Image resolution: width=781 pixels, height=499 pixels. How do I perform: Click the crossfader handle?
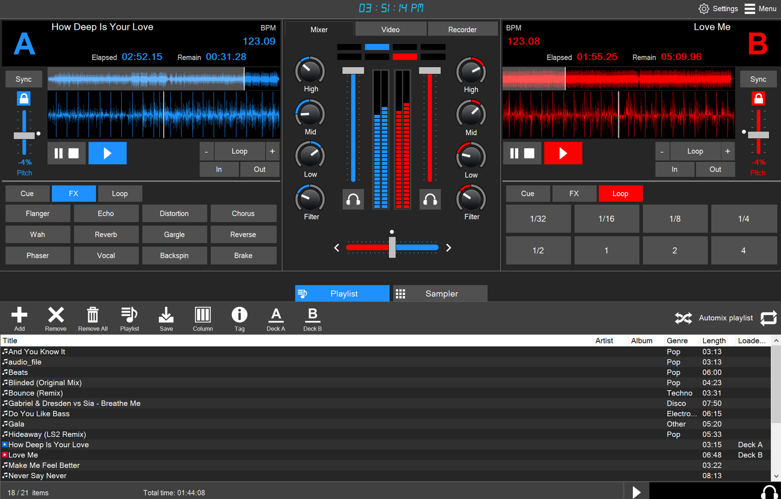[x=392, y=247]
